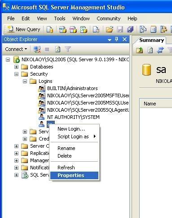Select the Databases folder label
172x218 pixels.
42,67
